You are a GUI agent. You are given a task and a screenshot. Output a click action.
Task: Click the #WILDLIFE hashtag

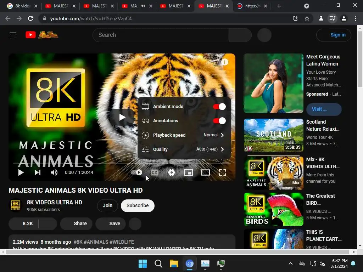click(x=122, y=242)
